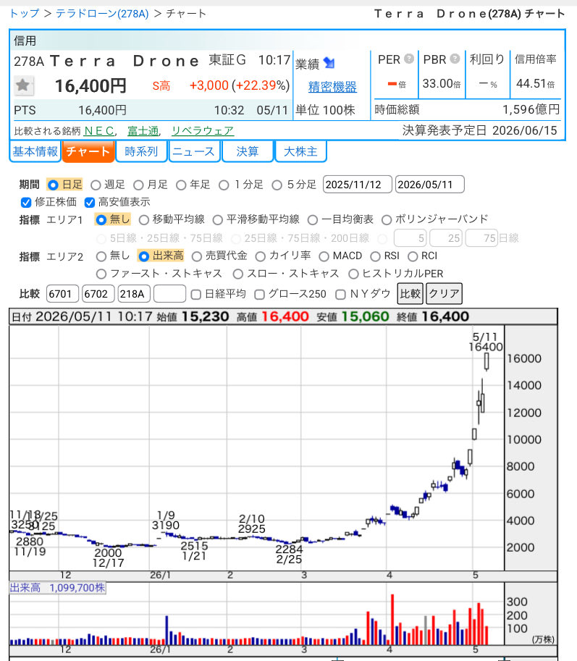Go to トップ breadcrumb link
Screen dimensions: 577x661
point(25,14)
